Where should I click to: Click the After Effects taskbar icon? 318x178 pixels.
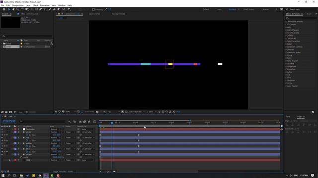[x=46, y=176]
